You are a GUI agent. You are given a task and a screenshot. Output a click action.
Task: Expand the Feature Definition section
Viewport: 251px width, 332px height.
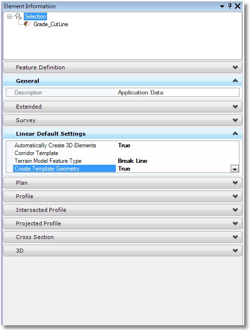123,67
